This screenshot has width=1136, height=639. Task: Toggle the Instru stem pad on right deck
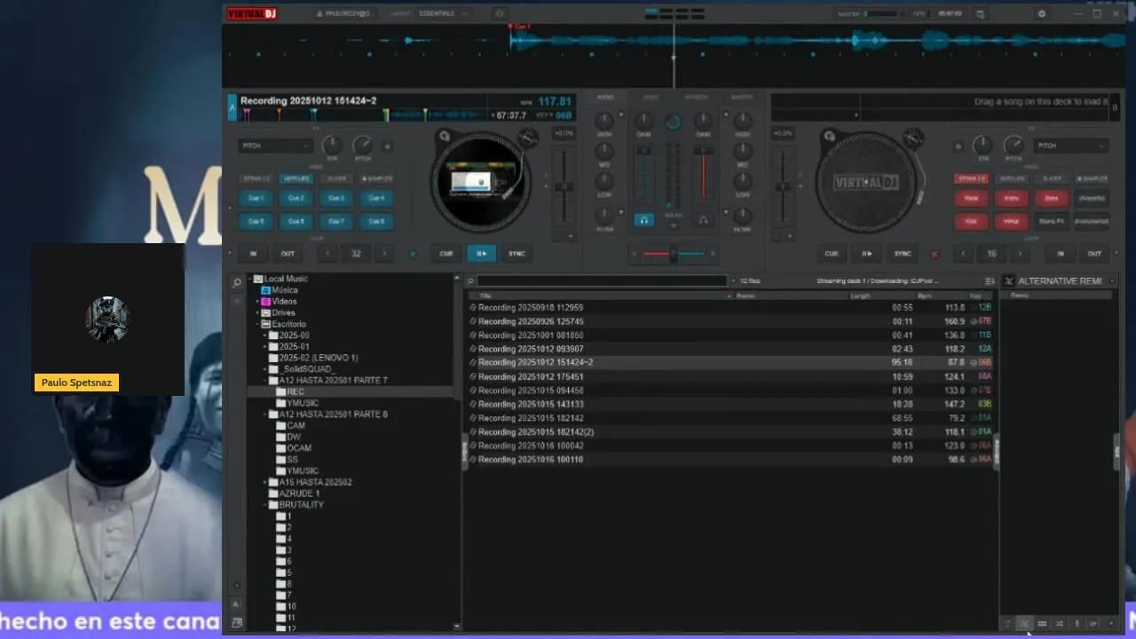tap(1011, 198)
